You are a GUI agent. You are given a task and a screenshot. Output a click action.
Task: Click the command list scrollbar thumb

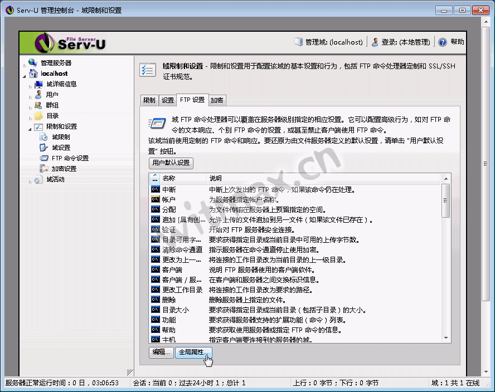tap(446, 200)
